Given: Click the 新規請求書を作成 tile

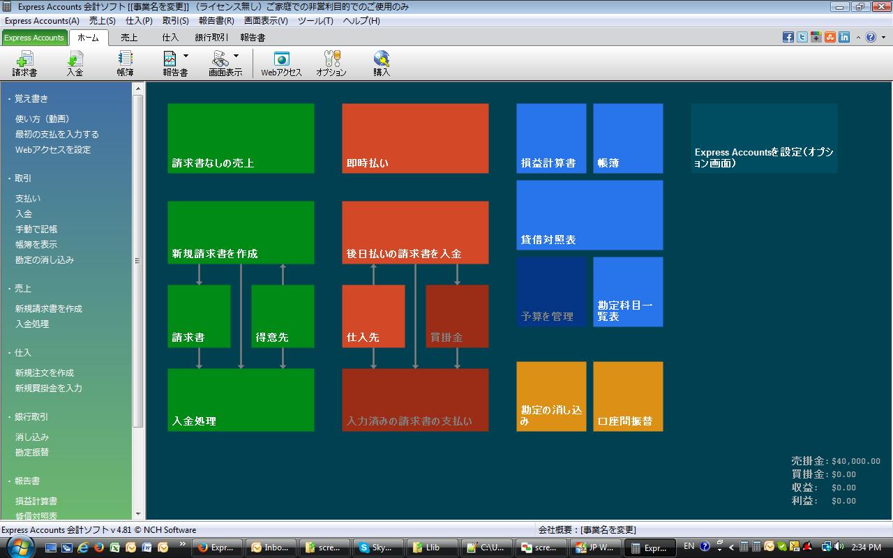Looking at the screenshot, I should [241, 232].
